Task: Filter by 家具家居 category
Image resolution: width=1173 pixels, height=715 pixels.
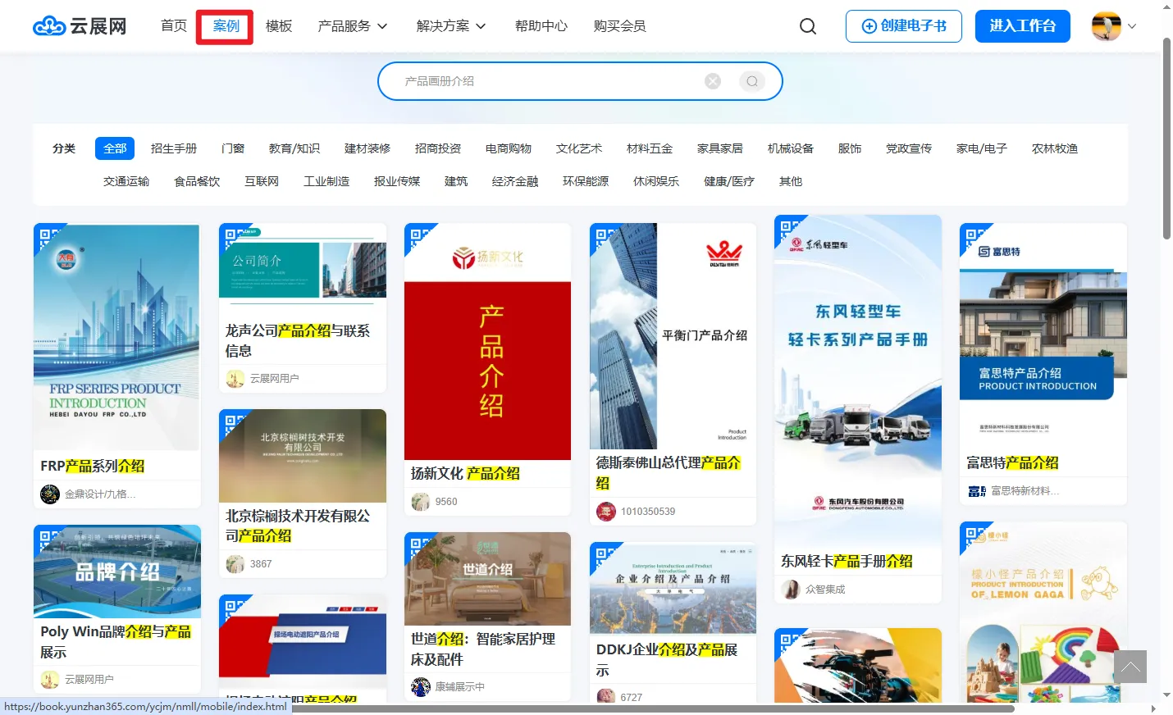Action: point(720,148)
